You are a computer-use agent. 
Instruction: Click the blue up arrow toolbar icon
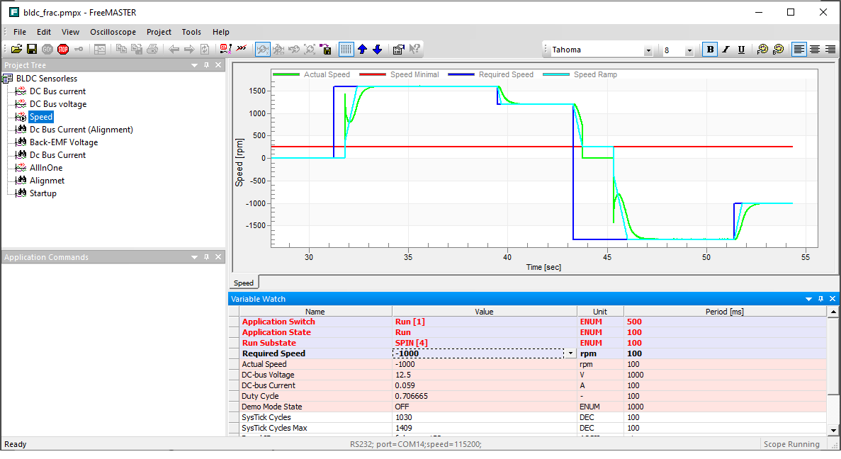(362, 50)
